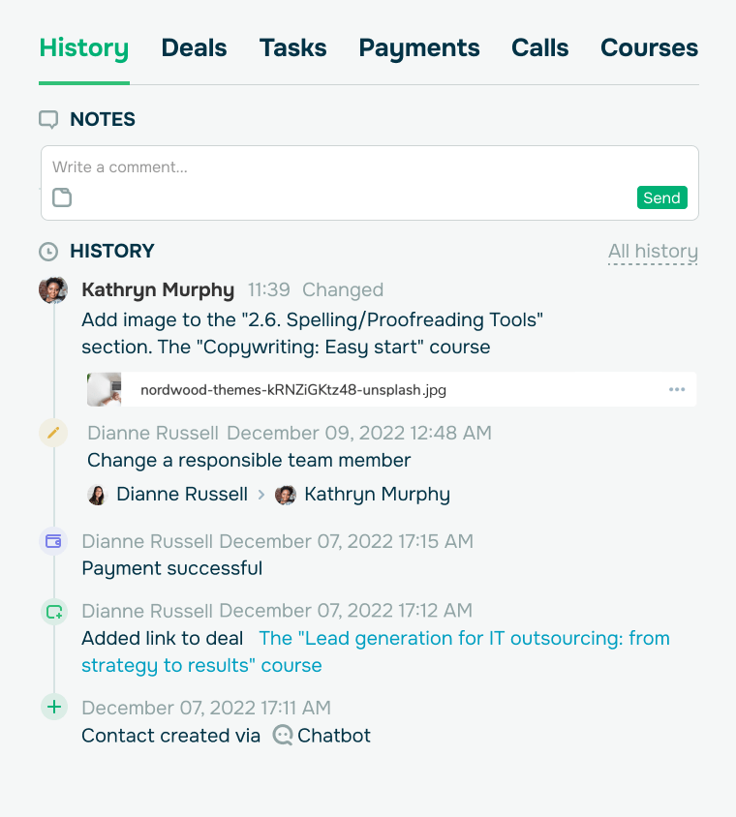736x817 pixels.
Task: Click the HISTORY section heading
Action: tap(112, 252)
